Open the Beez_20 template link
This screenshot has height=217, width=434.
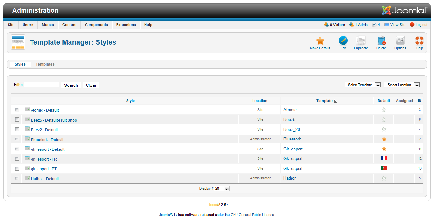coord(291,129)
